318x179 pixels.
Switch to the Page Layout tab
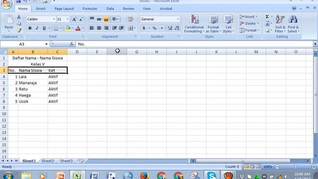tap(64, 9)
